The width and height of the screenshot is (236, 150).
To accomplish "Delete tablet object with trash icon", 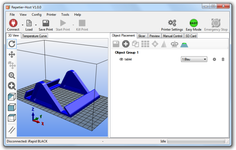I will pyautogui.click(x=223, y=59).
